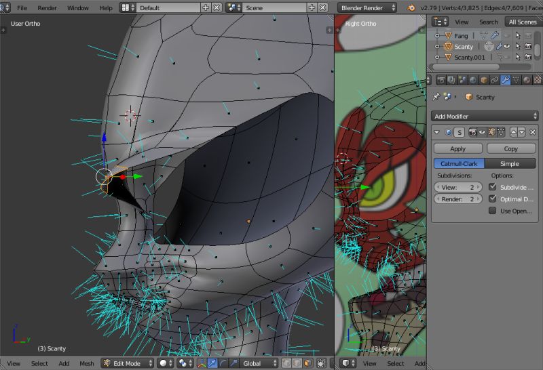Open the Material properties tab

(x=527, y=80)
